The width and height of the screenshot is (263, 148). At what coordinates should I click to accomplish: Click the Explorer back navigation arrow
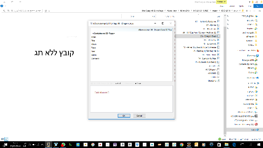click(259, 11)
